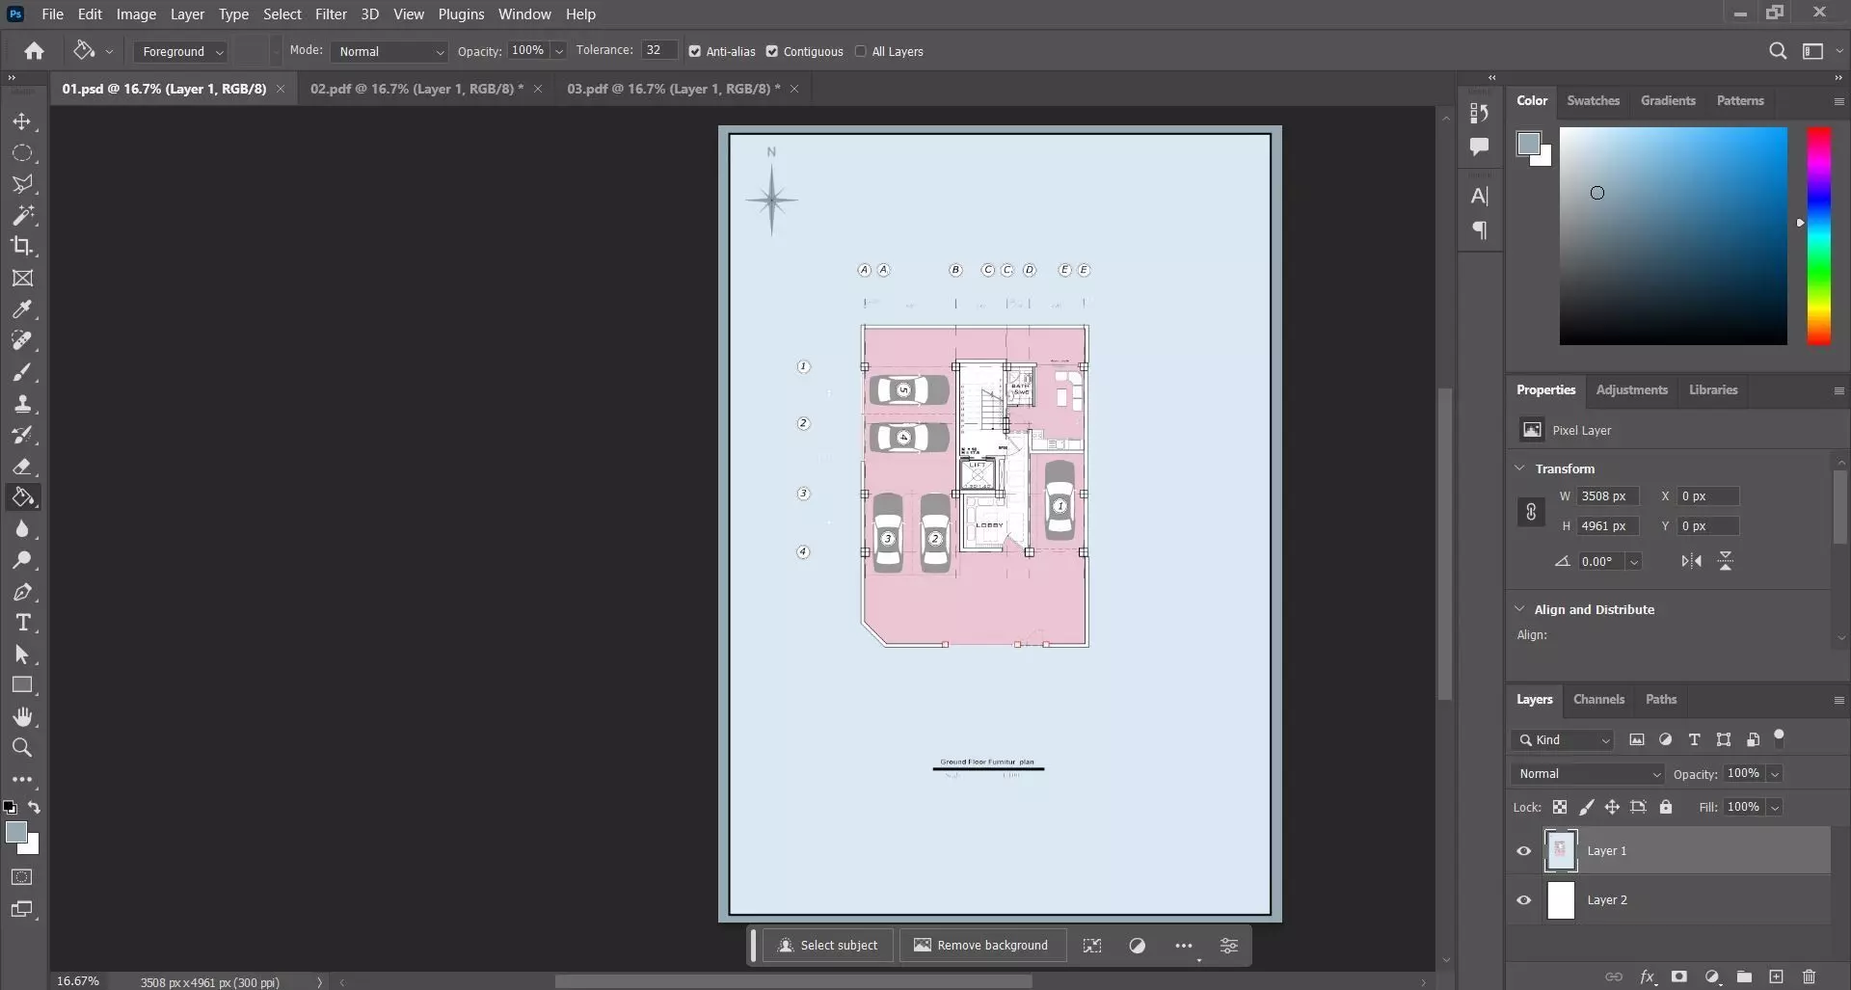Select the Move tool
The height and width of the screenshot is (990, 1851).
coord(22,122)
